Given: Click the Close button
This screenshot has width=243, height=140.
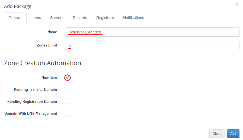Looking at the screenshot, I should 217,134.
